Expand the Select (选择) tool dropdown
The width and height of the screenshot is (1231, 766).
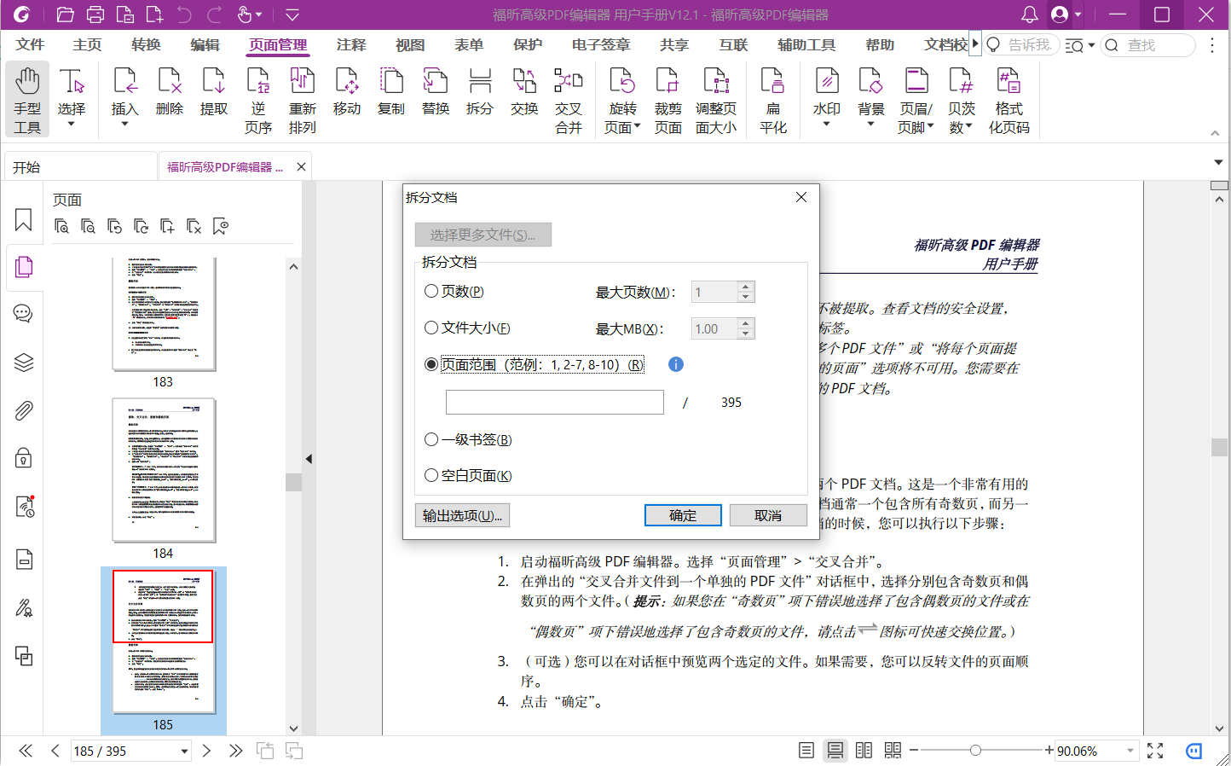coord(72,125)
